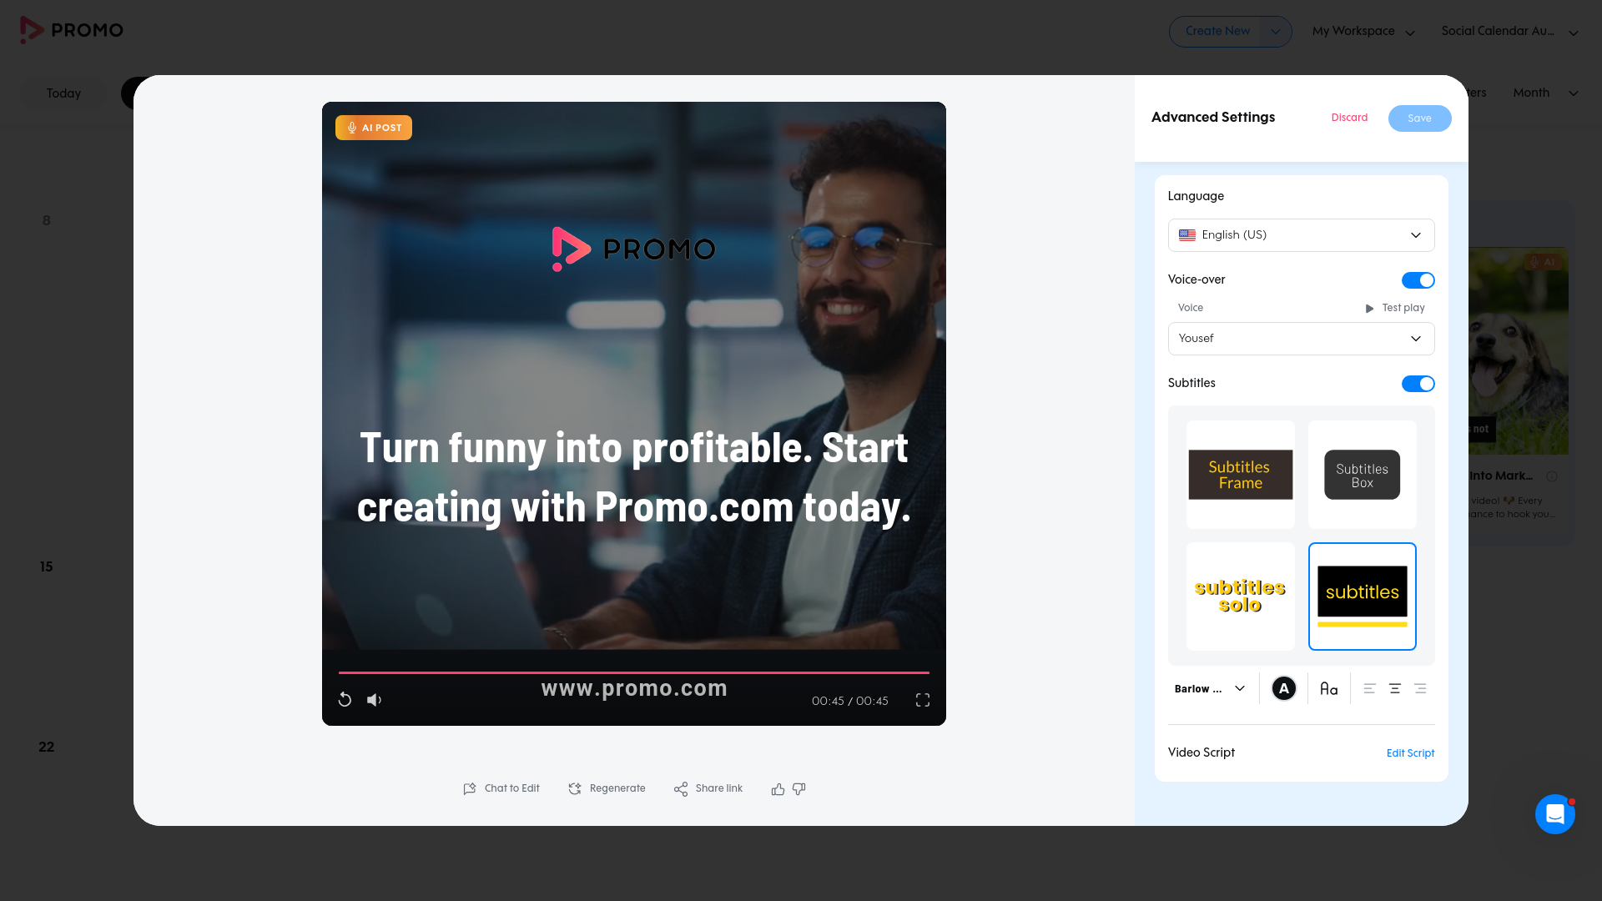Play the voice test sample
This screenshot has height=901, width=1602.
point(1395,308)
